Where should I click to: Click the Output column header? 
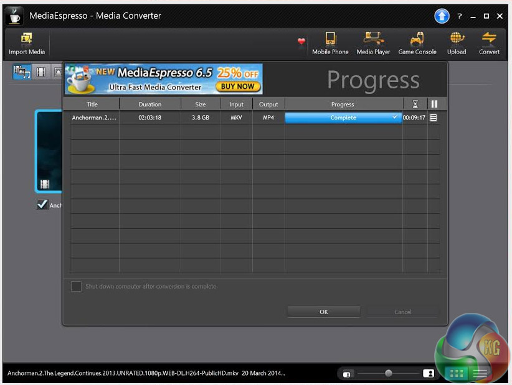(x=268, y=104)
